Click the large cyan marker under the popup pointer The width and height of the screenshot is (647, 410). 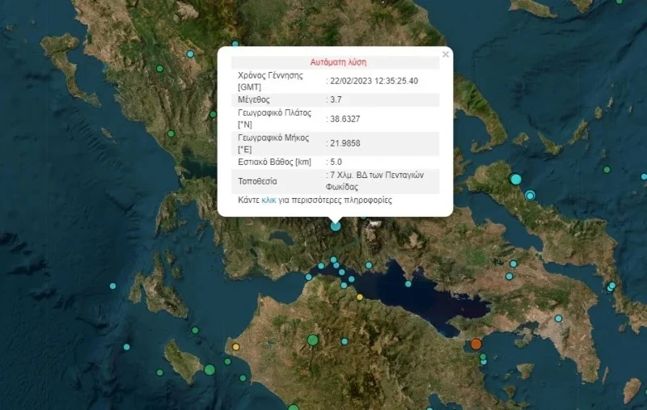coord(336,226)
